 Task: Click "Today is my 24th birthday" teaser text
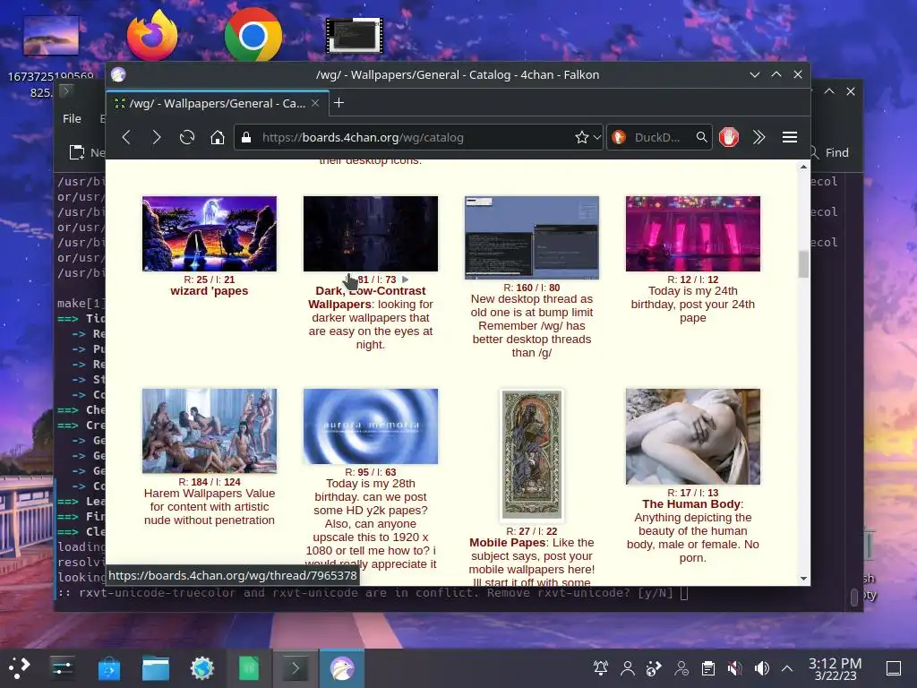click(x=693, y=305)
